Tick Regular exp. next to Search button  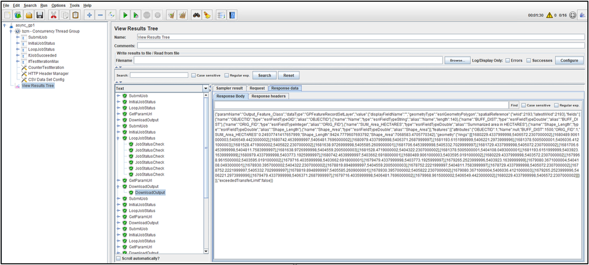(226, 75)
